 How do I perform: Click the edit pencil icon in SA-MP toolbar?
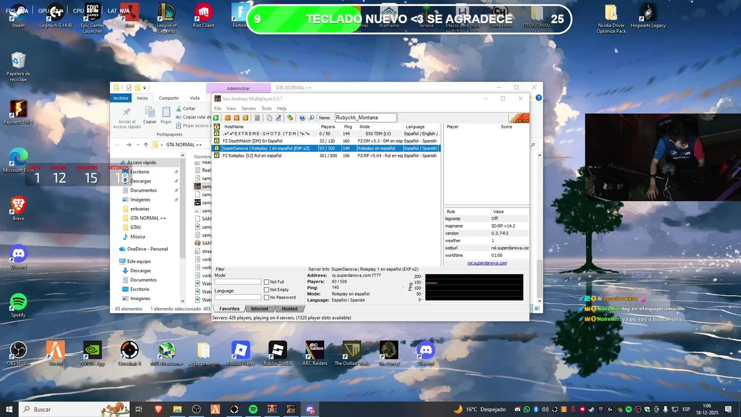[278, 118]
